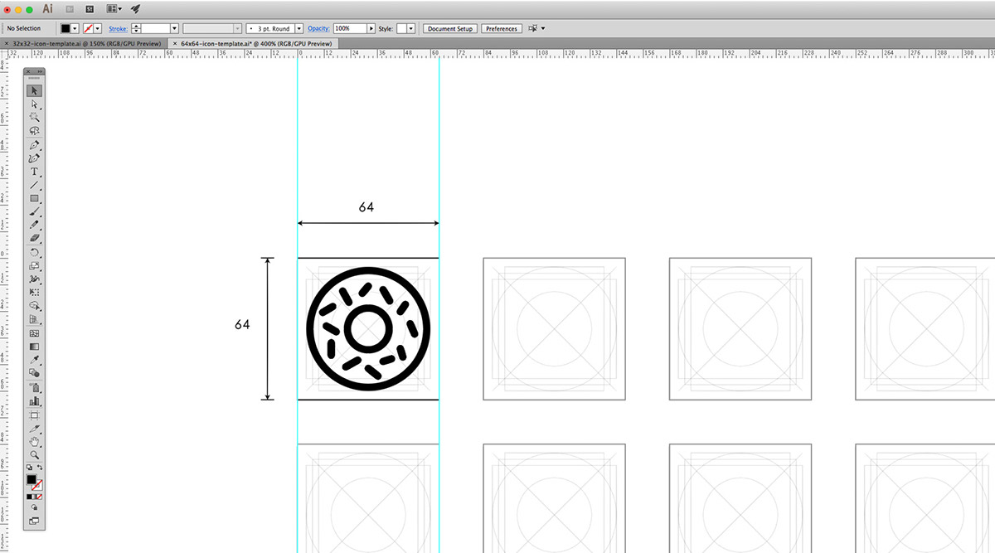Screen dimensions: 995x553
Task: Select the Pen tool
Action: click(34, 145)
